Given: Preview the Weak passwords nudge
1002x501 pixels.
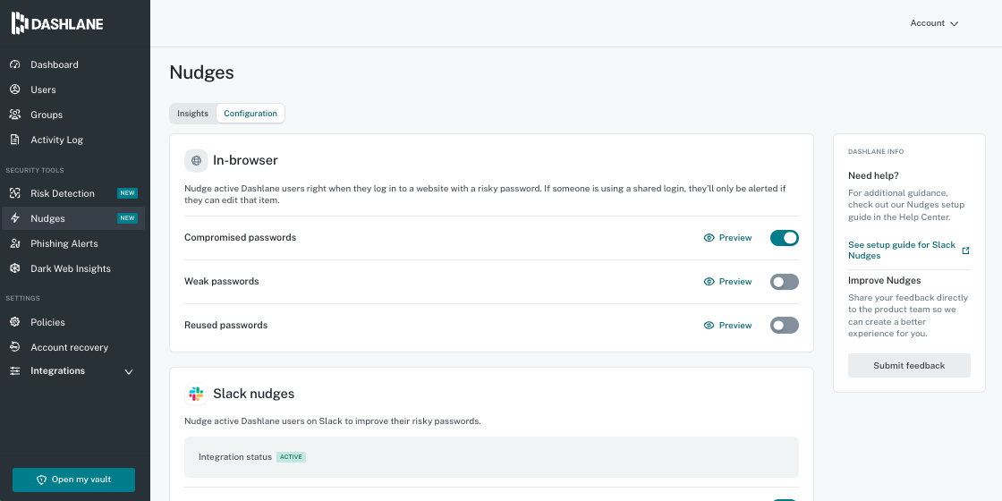Looking at the screenshot, I should 727,282.
